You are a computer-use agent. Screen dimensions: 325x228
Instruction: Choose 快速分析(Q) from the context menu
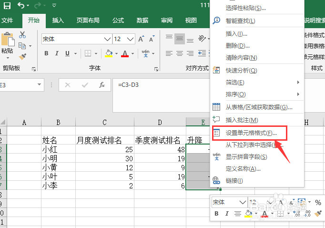pos(257,70)
